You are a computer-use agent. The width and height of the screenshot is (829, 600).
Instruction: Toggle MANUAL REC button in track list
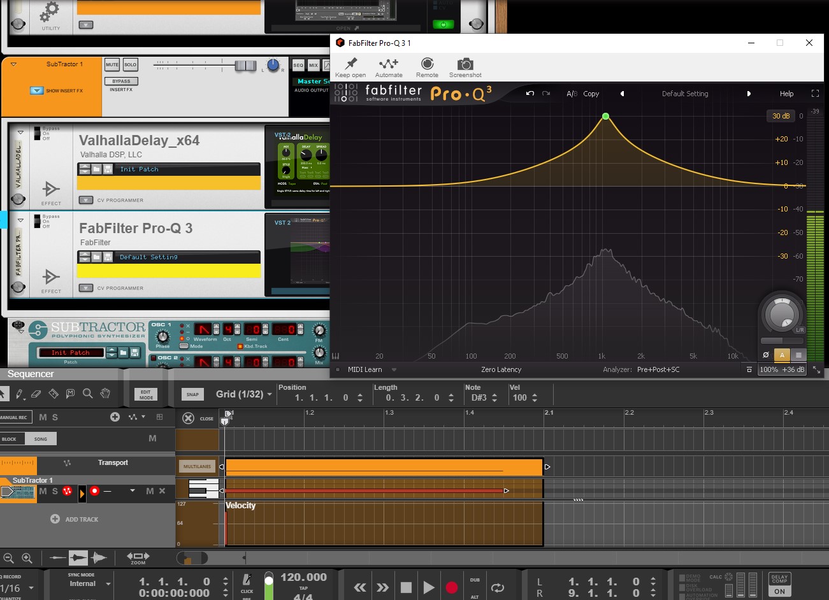click(14, 417)
